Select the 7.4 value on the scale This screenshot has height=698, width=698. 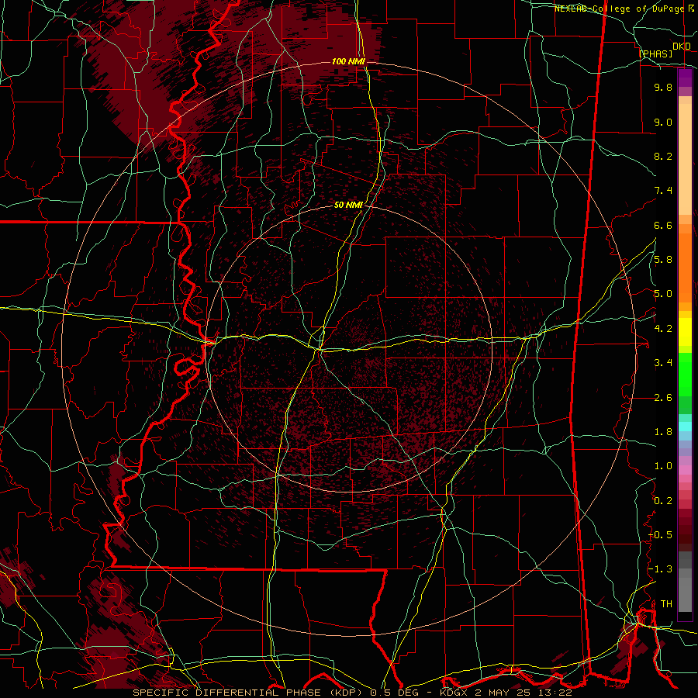click(x=663, y=191)
